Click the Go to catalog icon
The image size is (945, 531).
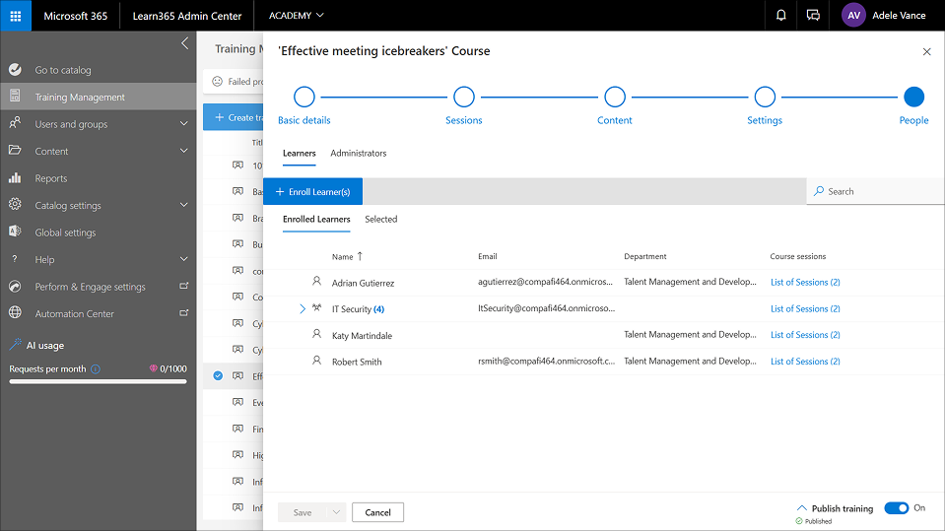[15, 70]
